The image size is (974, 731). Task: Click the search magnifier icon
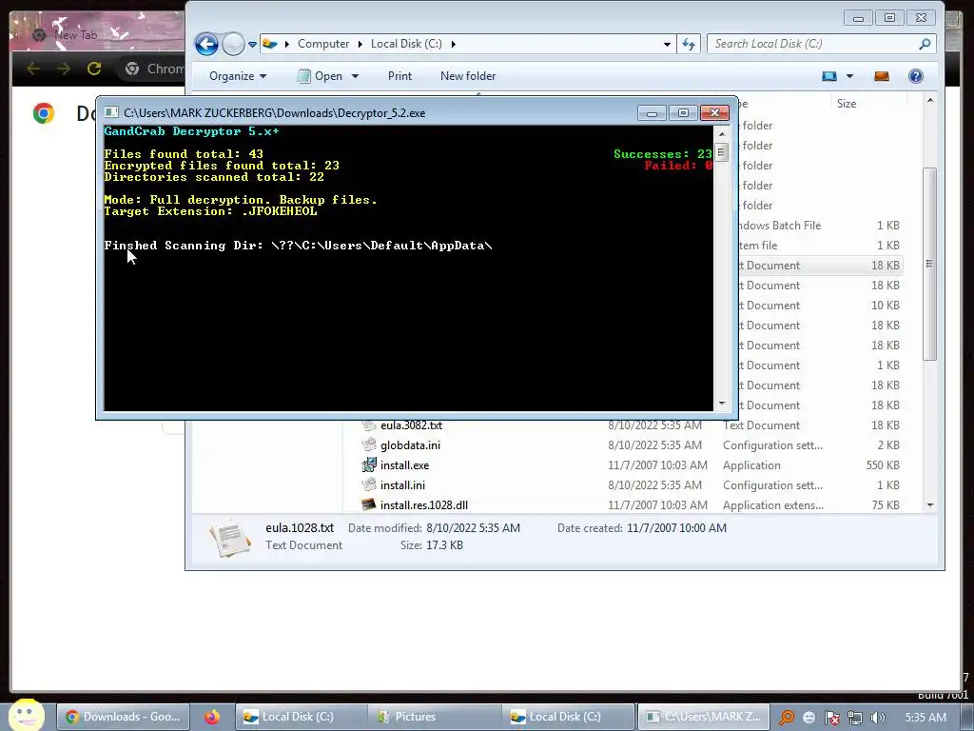click(x=925, y=44)
